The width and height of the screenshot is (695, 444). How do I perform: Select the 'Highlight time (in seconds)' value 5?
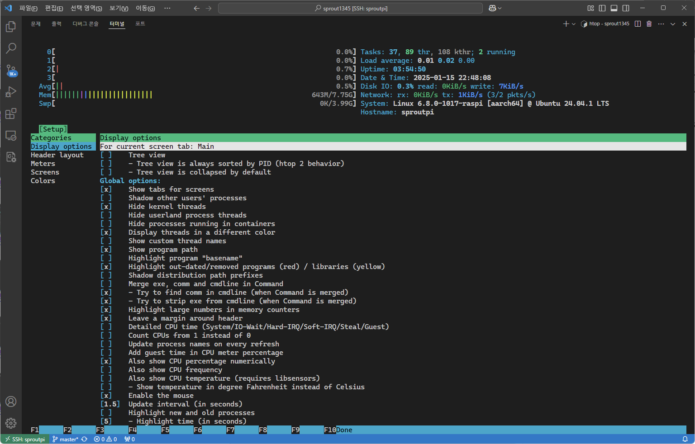[x=106, y=421]
